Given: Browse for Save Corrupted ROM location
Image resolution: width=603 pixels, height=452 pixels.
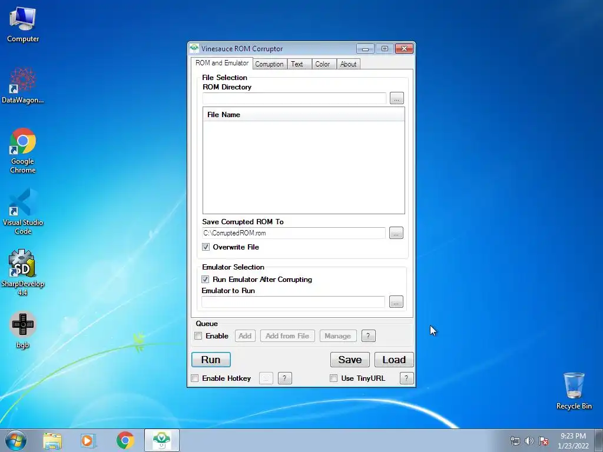Looking at the screenshot, I should (x=396, y=233).
